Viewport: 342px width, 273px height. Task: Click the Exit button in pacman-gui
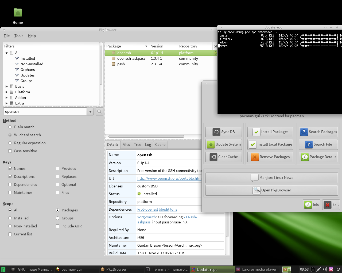pyautogui.click(x=331, y=204)
